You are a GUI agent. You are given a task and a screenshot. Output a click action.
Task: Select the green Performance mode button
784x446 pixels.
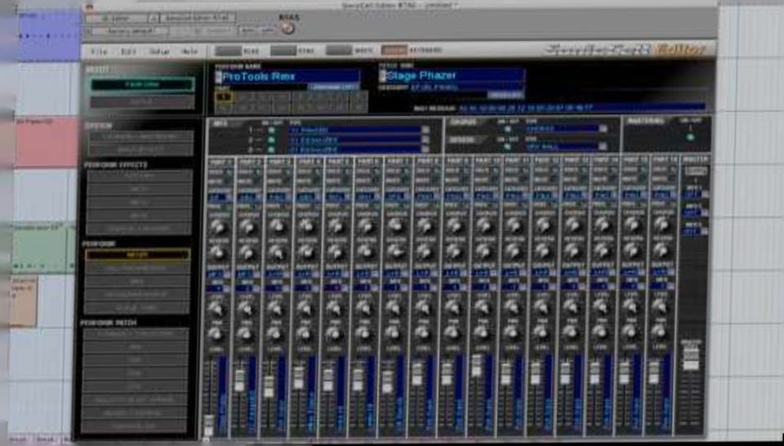[142, 84]
